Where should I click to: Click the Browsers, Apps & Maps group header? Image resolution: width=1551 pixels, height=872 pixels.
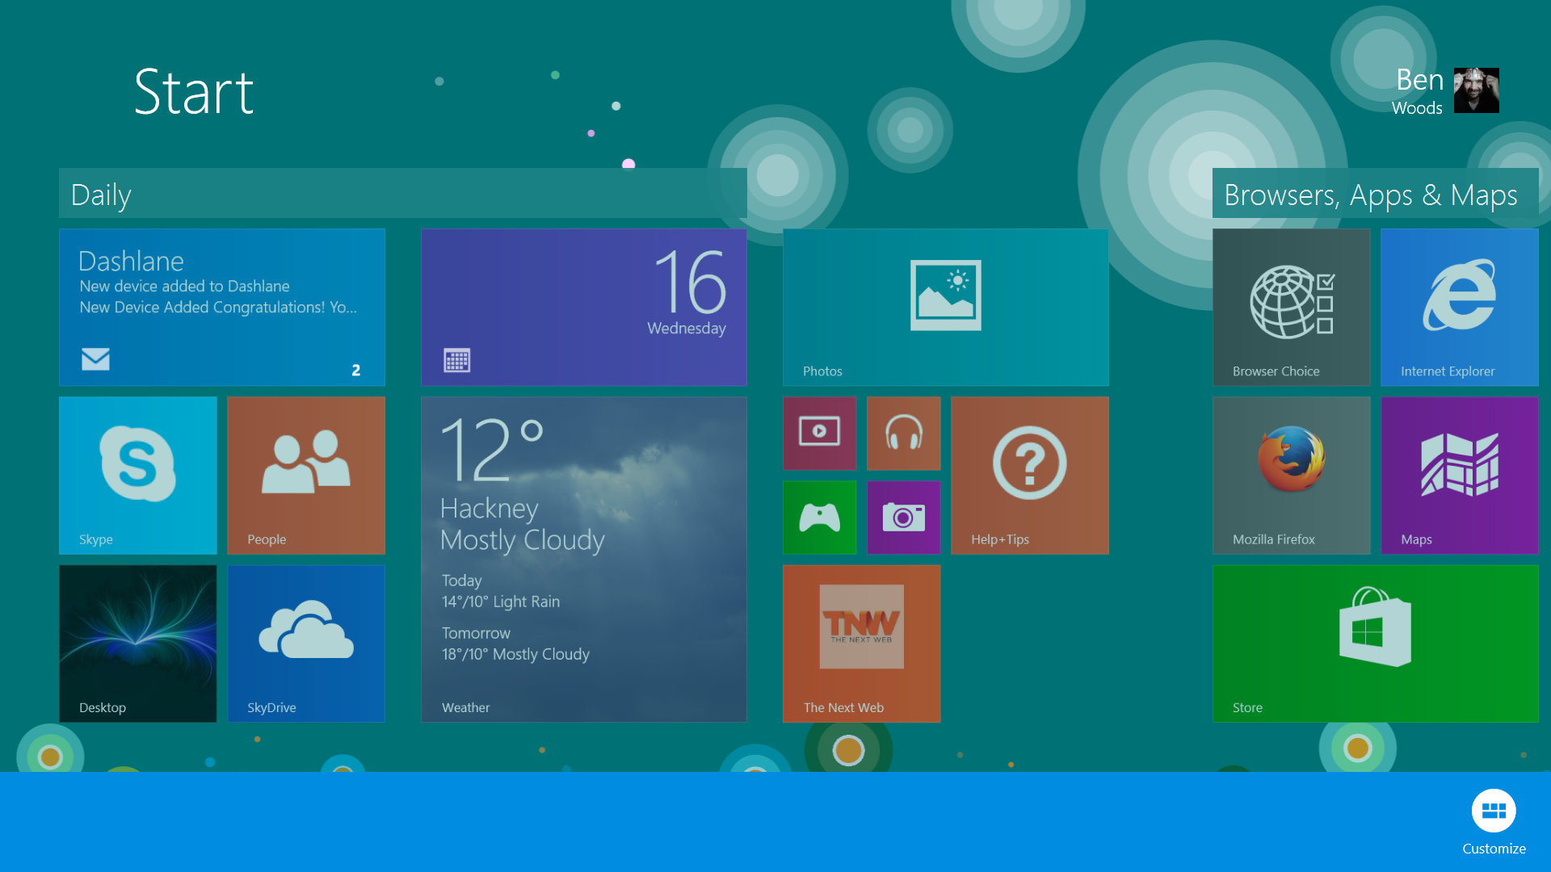(x=1376, y=193)
